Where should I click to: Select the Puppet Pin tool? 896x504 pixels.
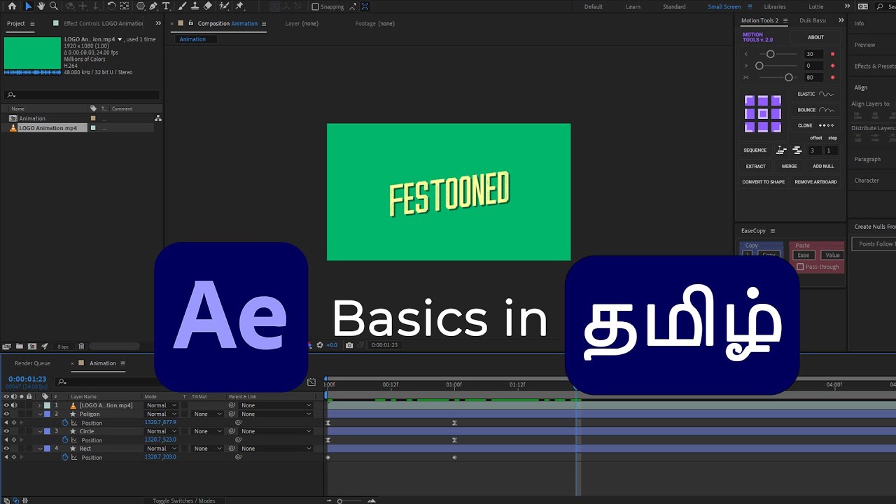click(239, 6)
